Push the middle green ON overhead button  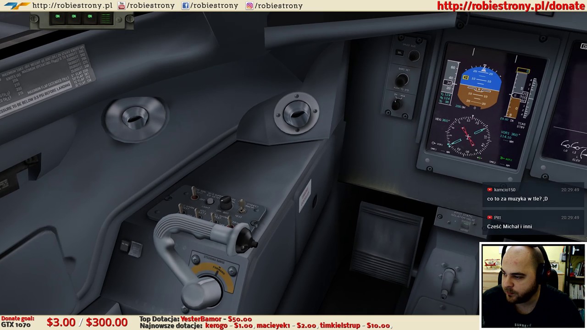74,17
